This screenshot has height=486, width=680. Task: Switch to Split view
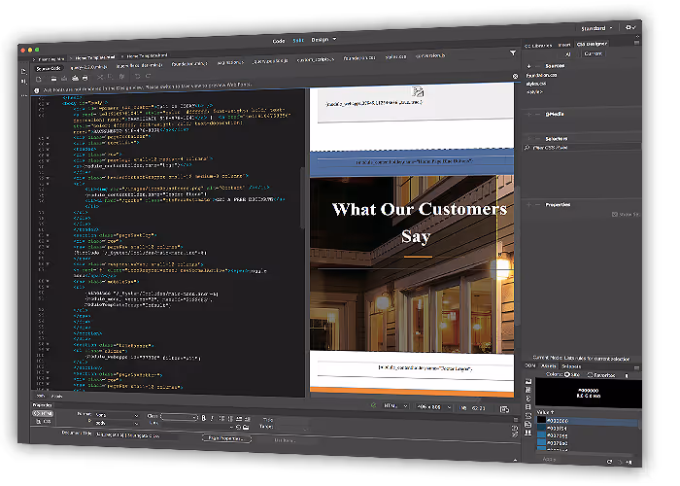(298, 41)
